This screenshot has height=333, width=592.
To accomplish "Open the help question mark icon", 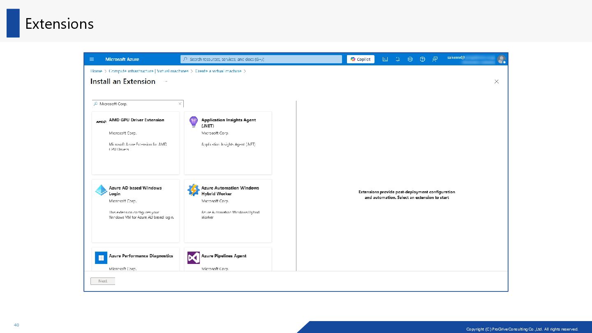I will tap(422, 59).
